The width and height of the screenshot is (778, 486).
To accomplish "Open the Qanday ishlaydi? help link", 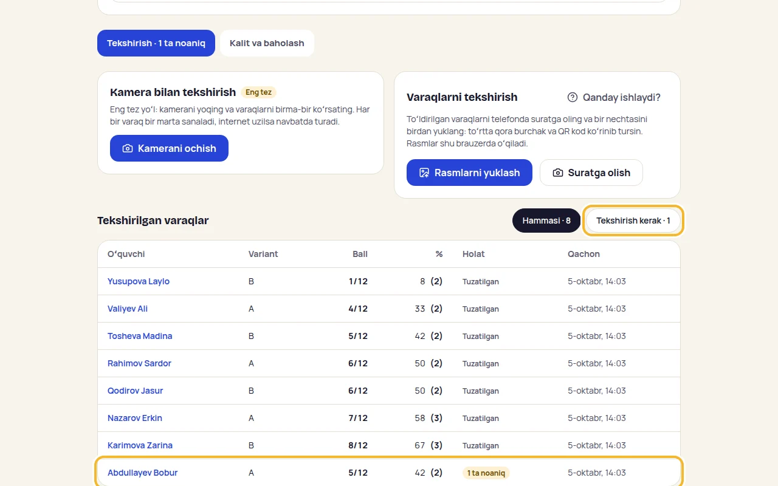I will coord(614,97).
